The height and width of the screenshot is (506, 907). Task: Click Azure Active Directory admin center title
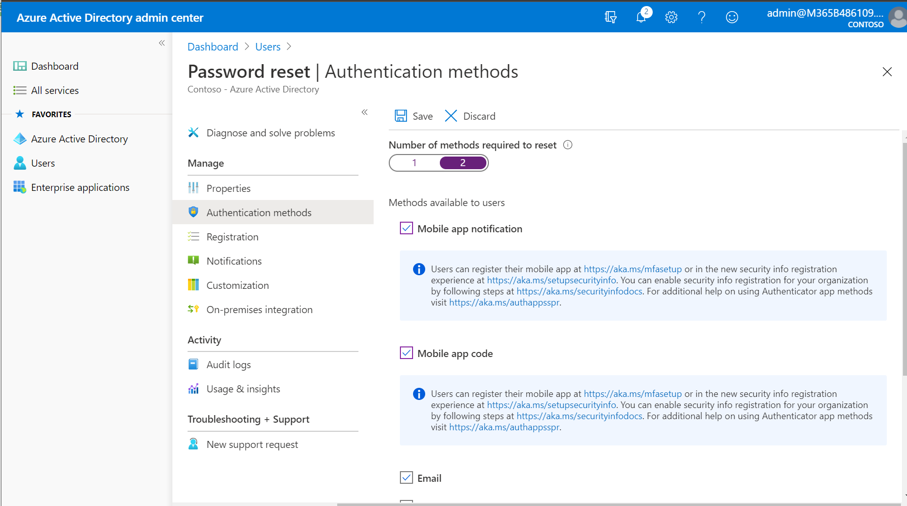click(110, 18)
